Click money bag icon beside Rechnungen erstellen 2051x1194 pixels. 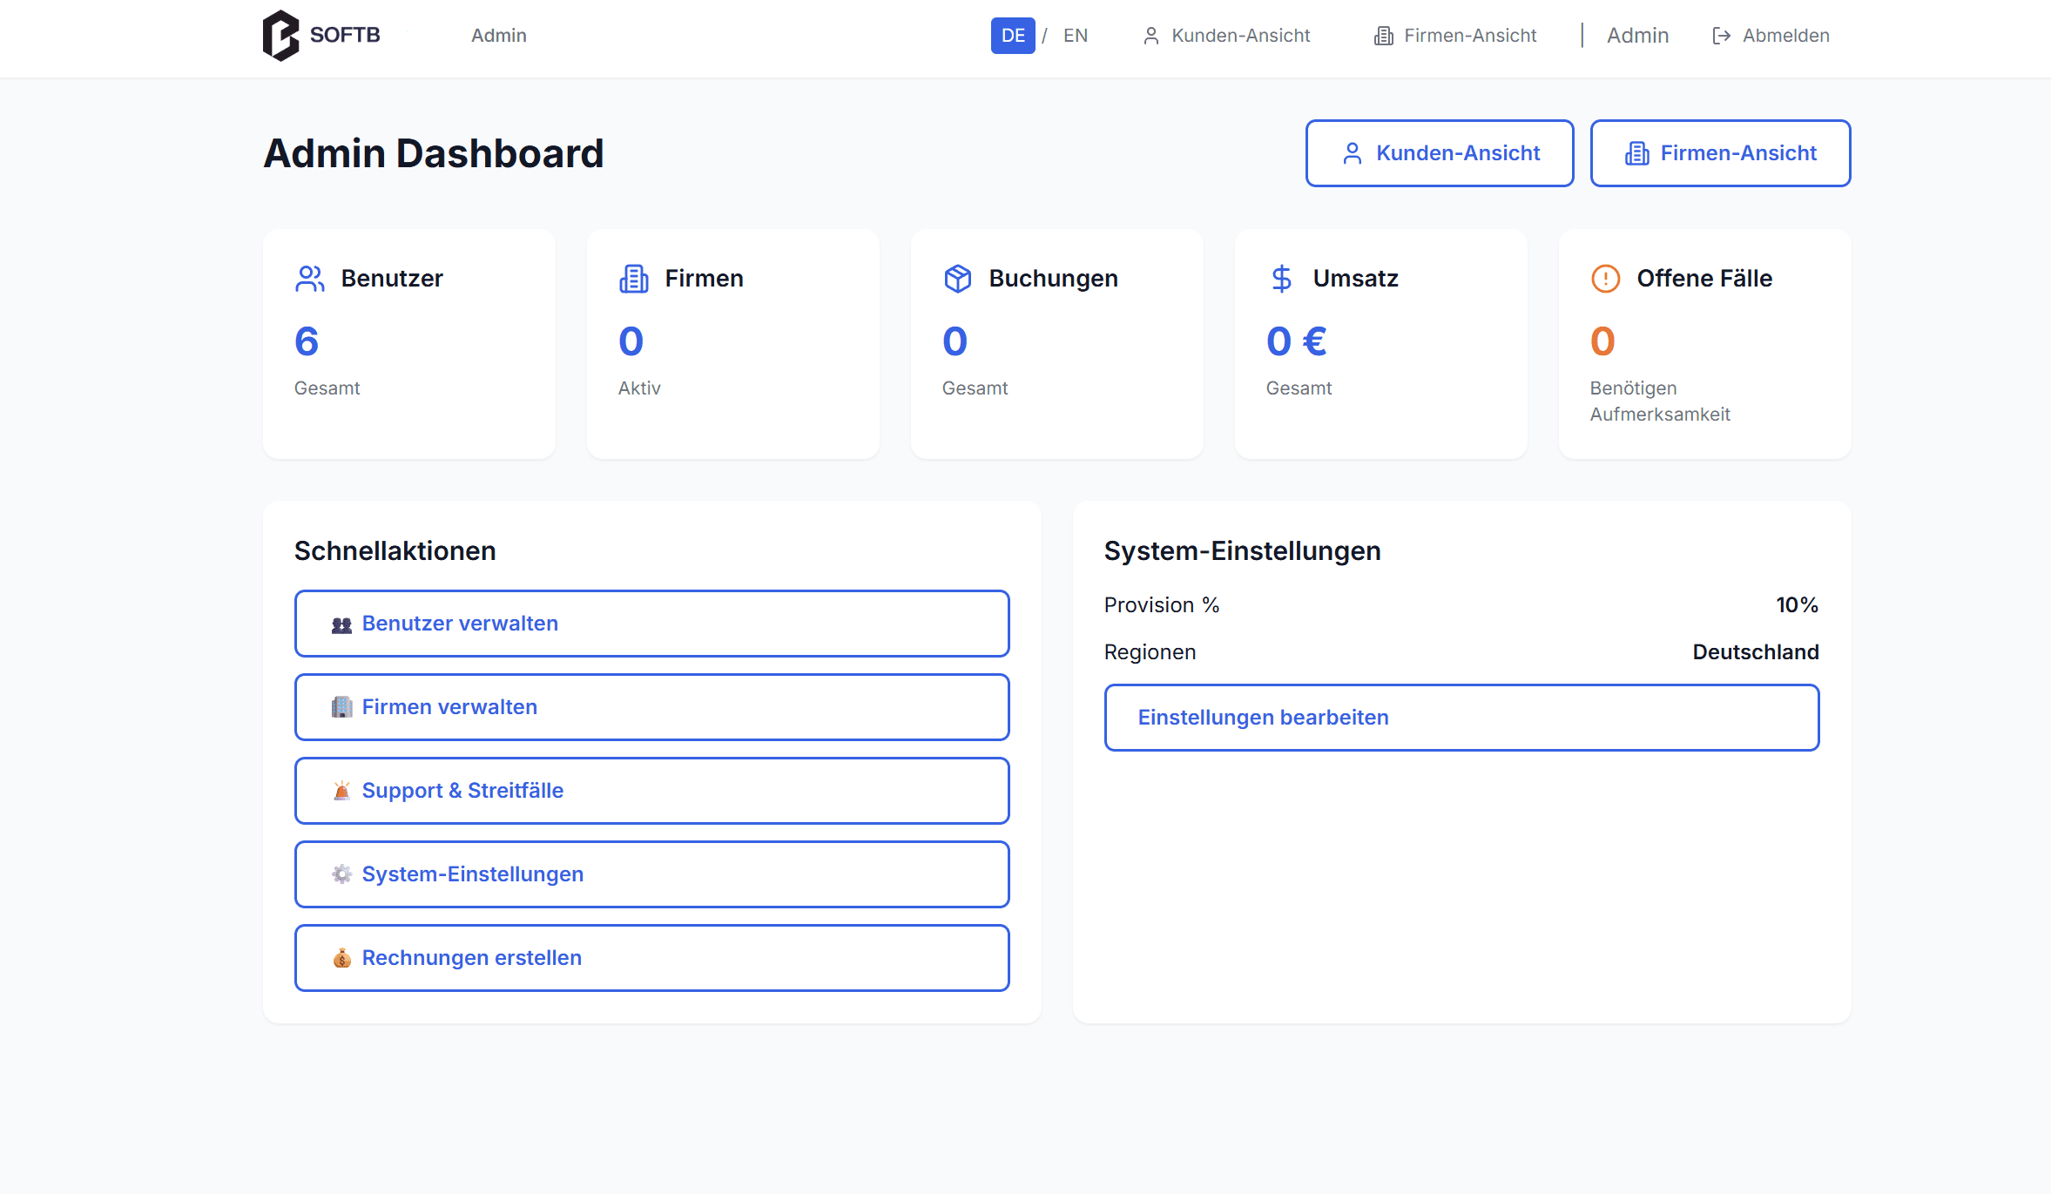(x=342, y=958)
